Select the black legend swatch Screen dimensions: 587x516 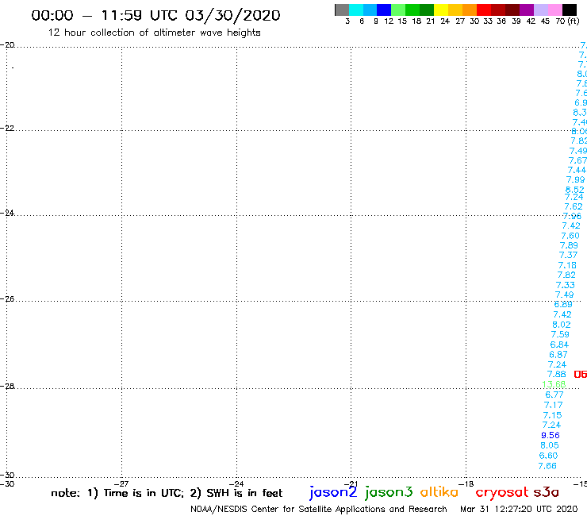coord(570,10)
